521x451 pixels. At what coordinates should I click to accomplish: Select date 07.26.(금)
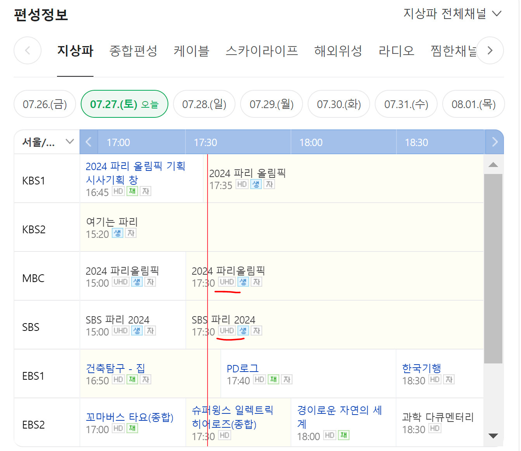45,104
